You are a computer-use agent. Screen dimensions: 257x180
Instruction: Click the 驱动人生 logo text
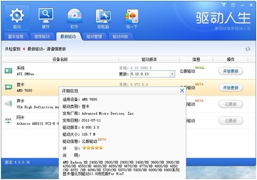223,18
